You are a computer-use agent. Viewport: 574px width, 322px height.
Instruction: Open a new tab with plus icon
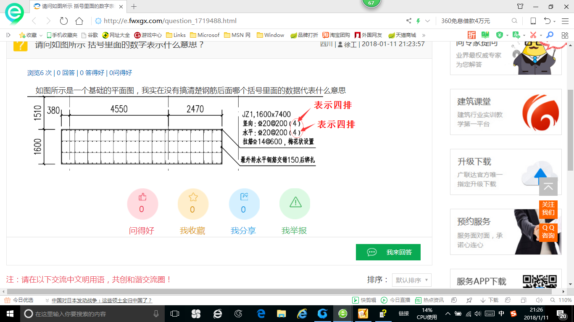134,6
